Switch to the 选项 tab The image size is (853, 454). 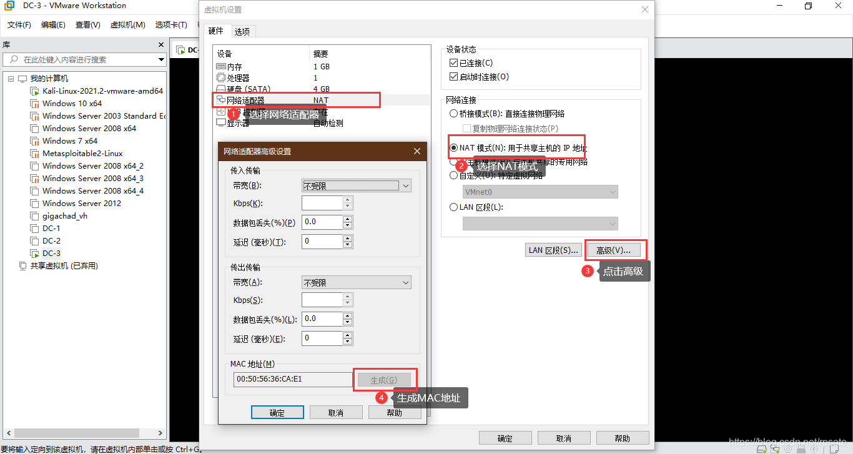243,30
